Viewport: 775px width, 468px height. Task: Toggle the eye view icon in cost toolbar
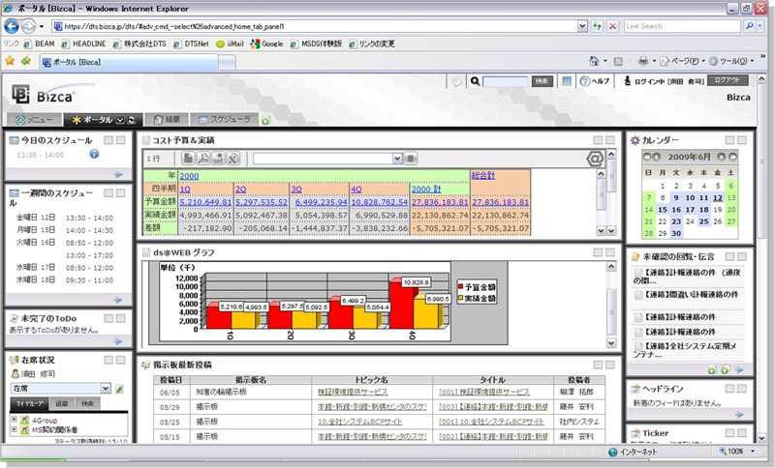(410, 159)
